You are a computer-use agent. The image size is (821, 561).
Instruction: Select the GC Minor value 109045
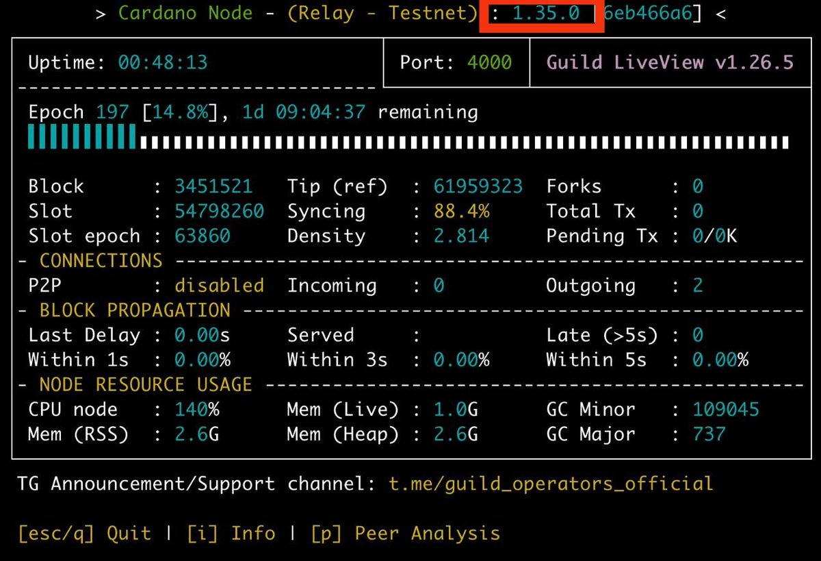pos(726,409)
